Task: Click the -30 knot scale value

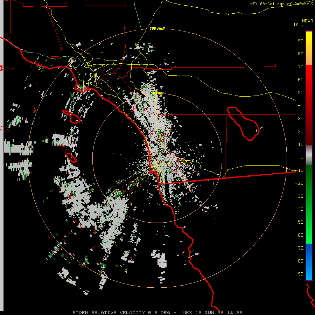Action: [299, 196]
